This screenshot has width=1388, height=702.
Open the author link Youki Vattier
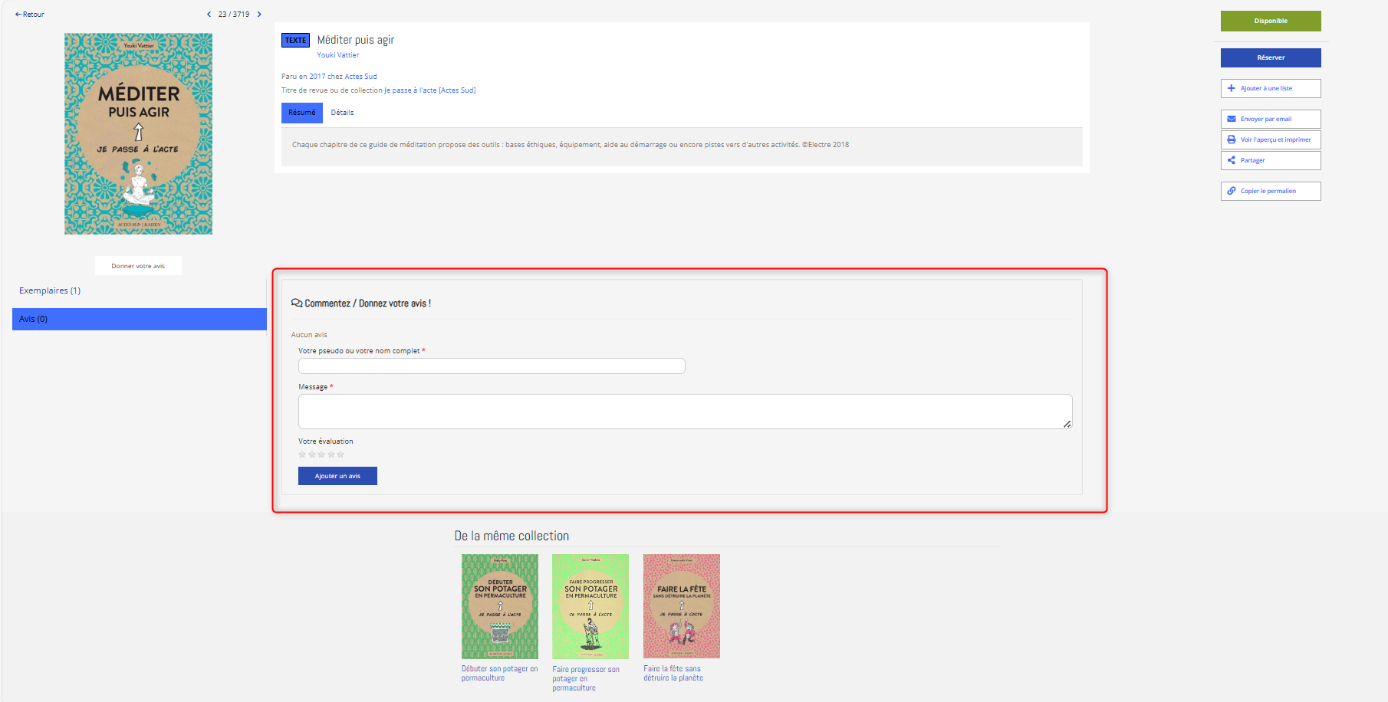[x=338, y=55]
